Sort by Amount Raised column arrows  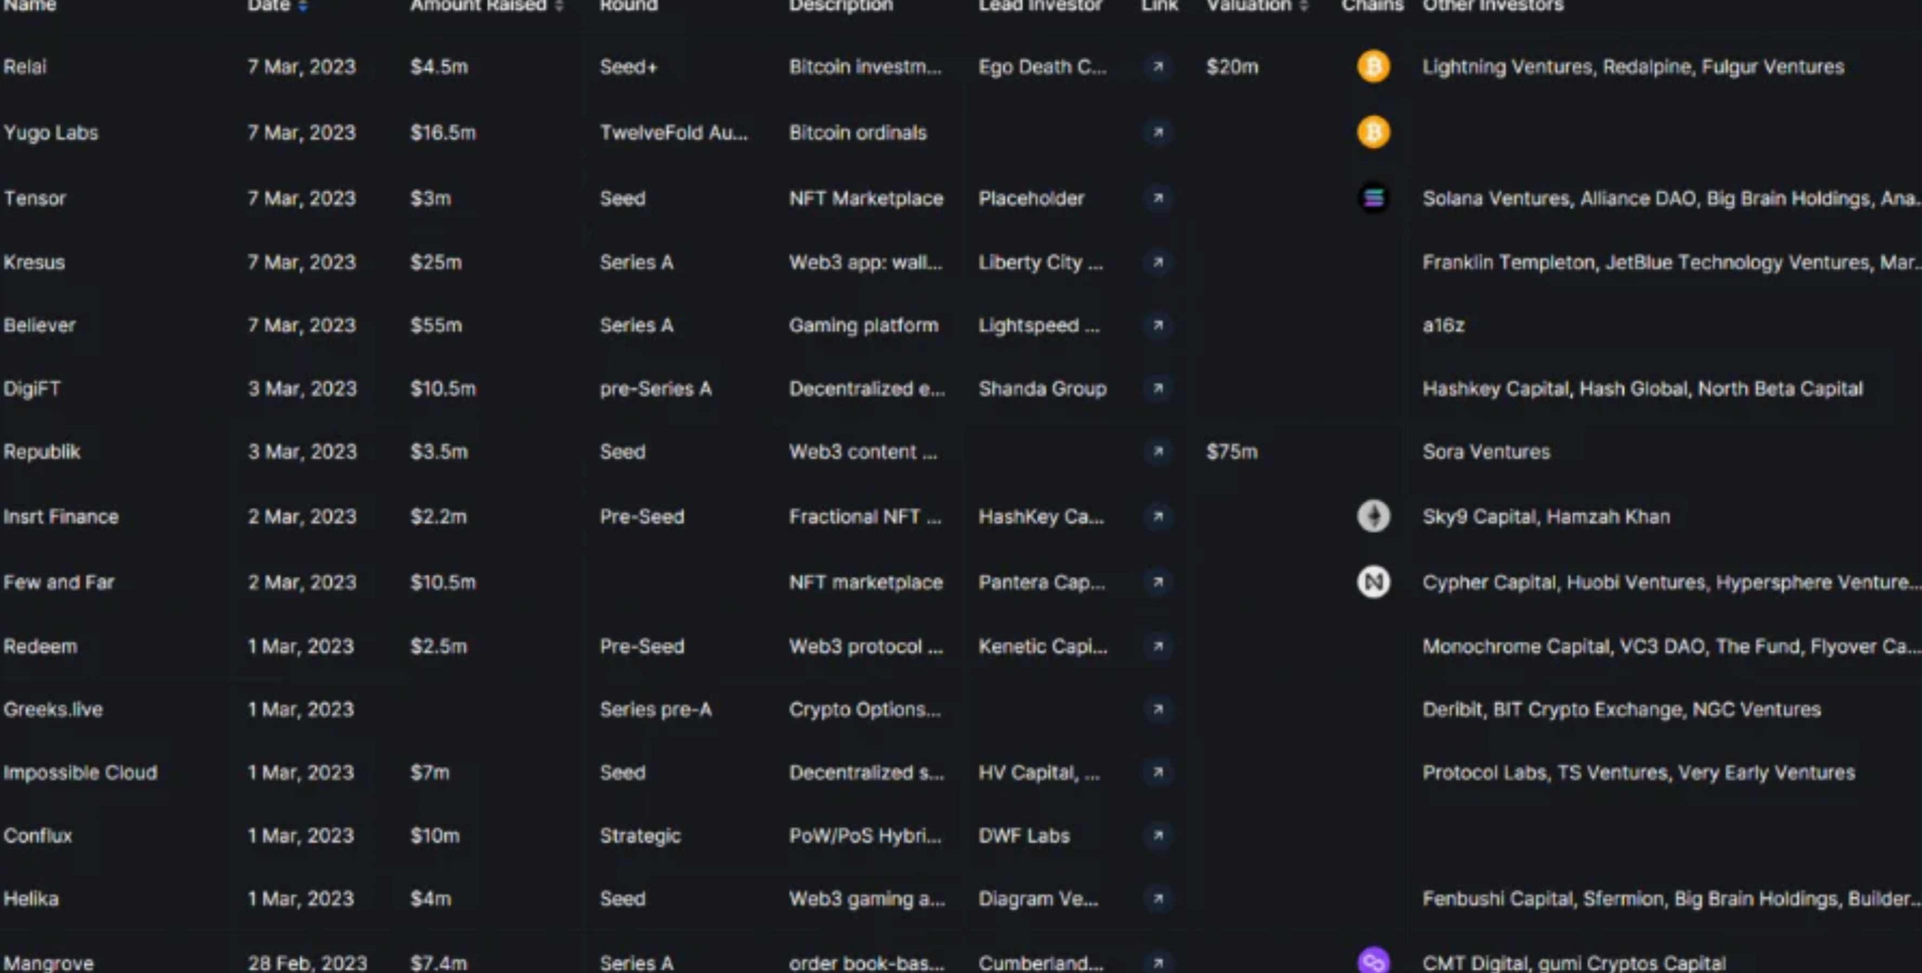point(559,6)
